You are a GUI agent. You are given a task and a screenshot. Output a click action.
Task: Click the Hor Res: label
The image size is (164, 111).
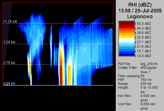(x=125, y=96)
